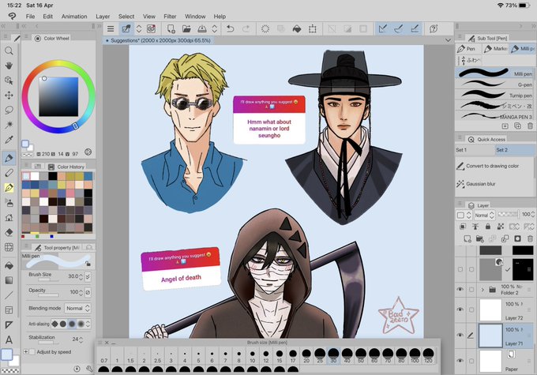Open the File menu

tap(30, 17)
